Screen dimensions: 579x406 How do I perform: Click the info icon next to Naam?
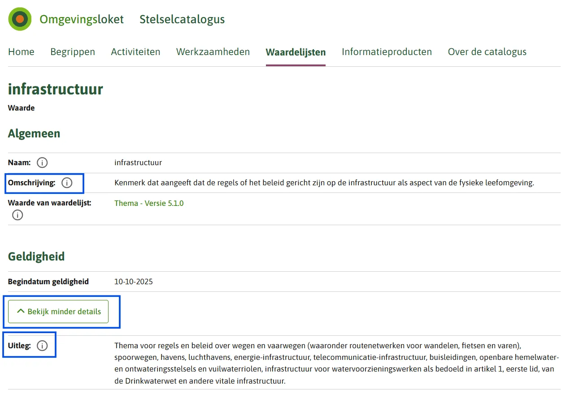coord(42,162)
